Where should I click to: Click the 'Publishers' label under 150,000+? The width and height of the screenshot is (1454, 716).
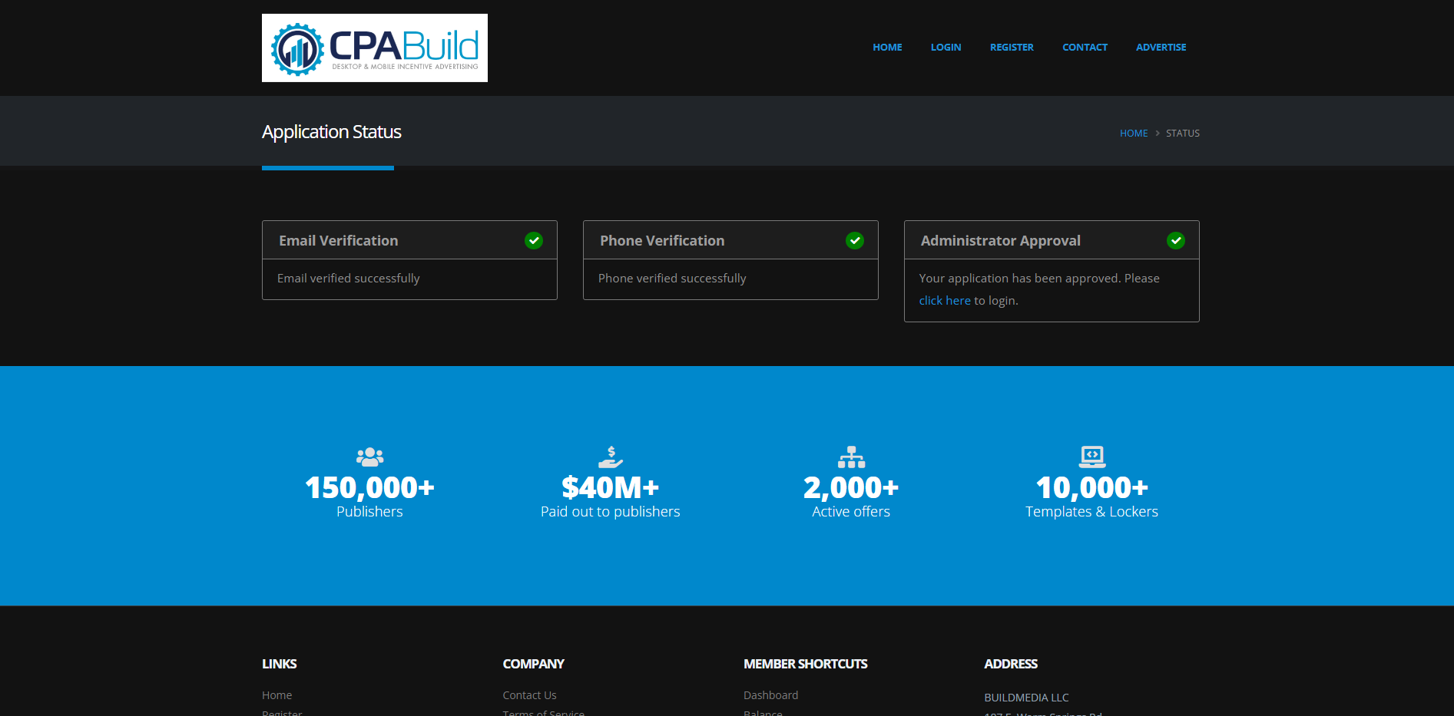tap(369, 512)
